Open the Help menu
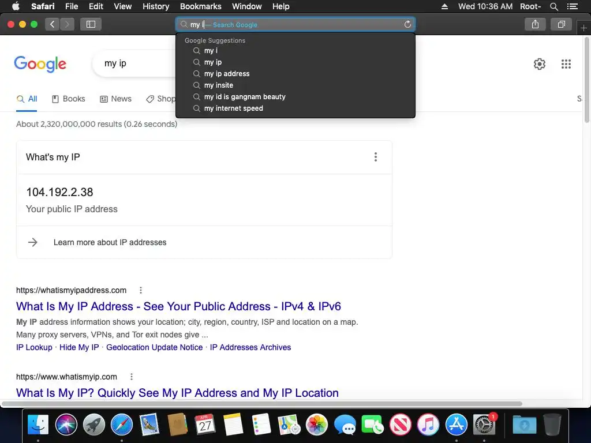Image resolution: width=591 pixels, height=443 pixels. click(x=281, y=6)
